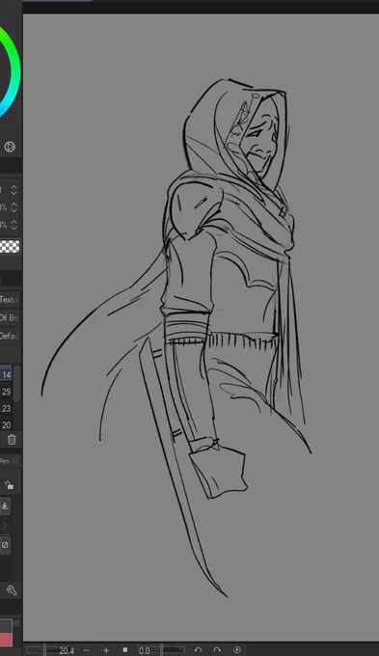379x656 pixels.
Task: Choose brush size preset 20
Action: pyautogui.click(x=6, y=425)
